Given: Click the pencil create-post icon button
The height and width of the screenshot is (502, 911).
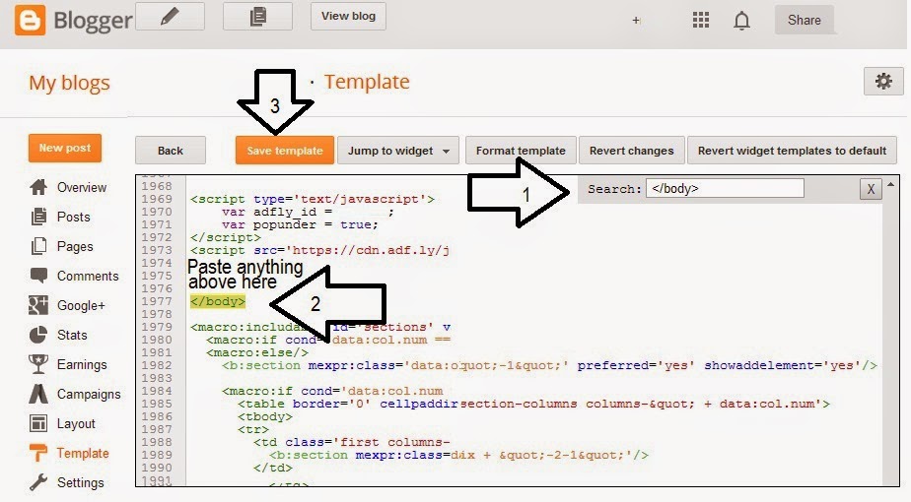Looking at the screenshot, I should pyautogui.click(x=171, y=17).
